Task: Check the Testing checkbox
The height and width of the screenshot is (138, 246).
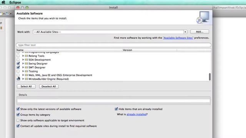Action: [18, 71]
